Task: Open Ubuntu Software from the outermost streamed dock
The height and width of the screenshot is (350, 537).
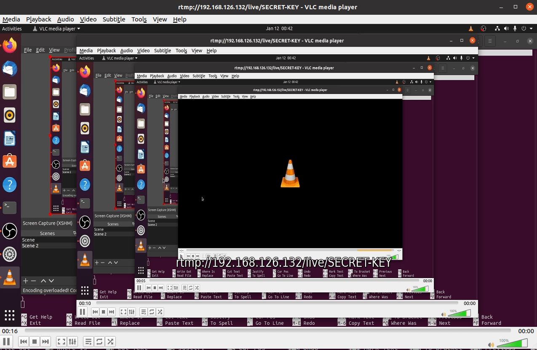Action: (x=10, y=161)
